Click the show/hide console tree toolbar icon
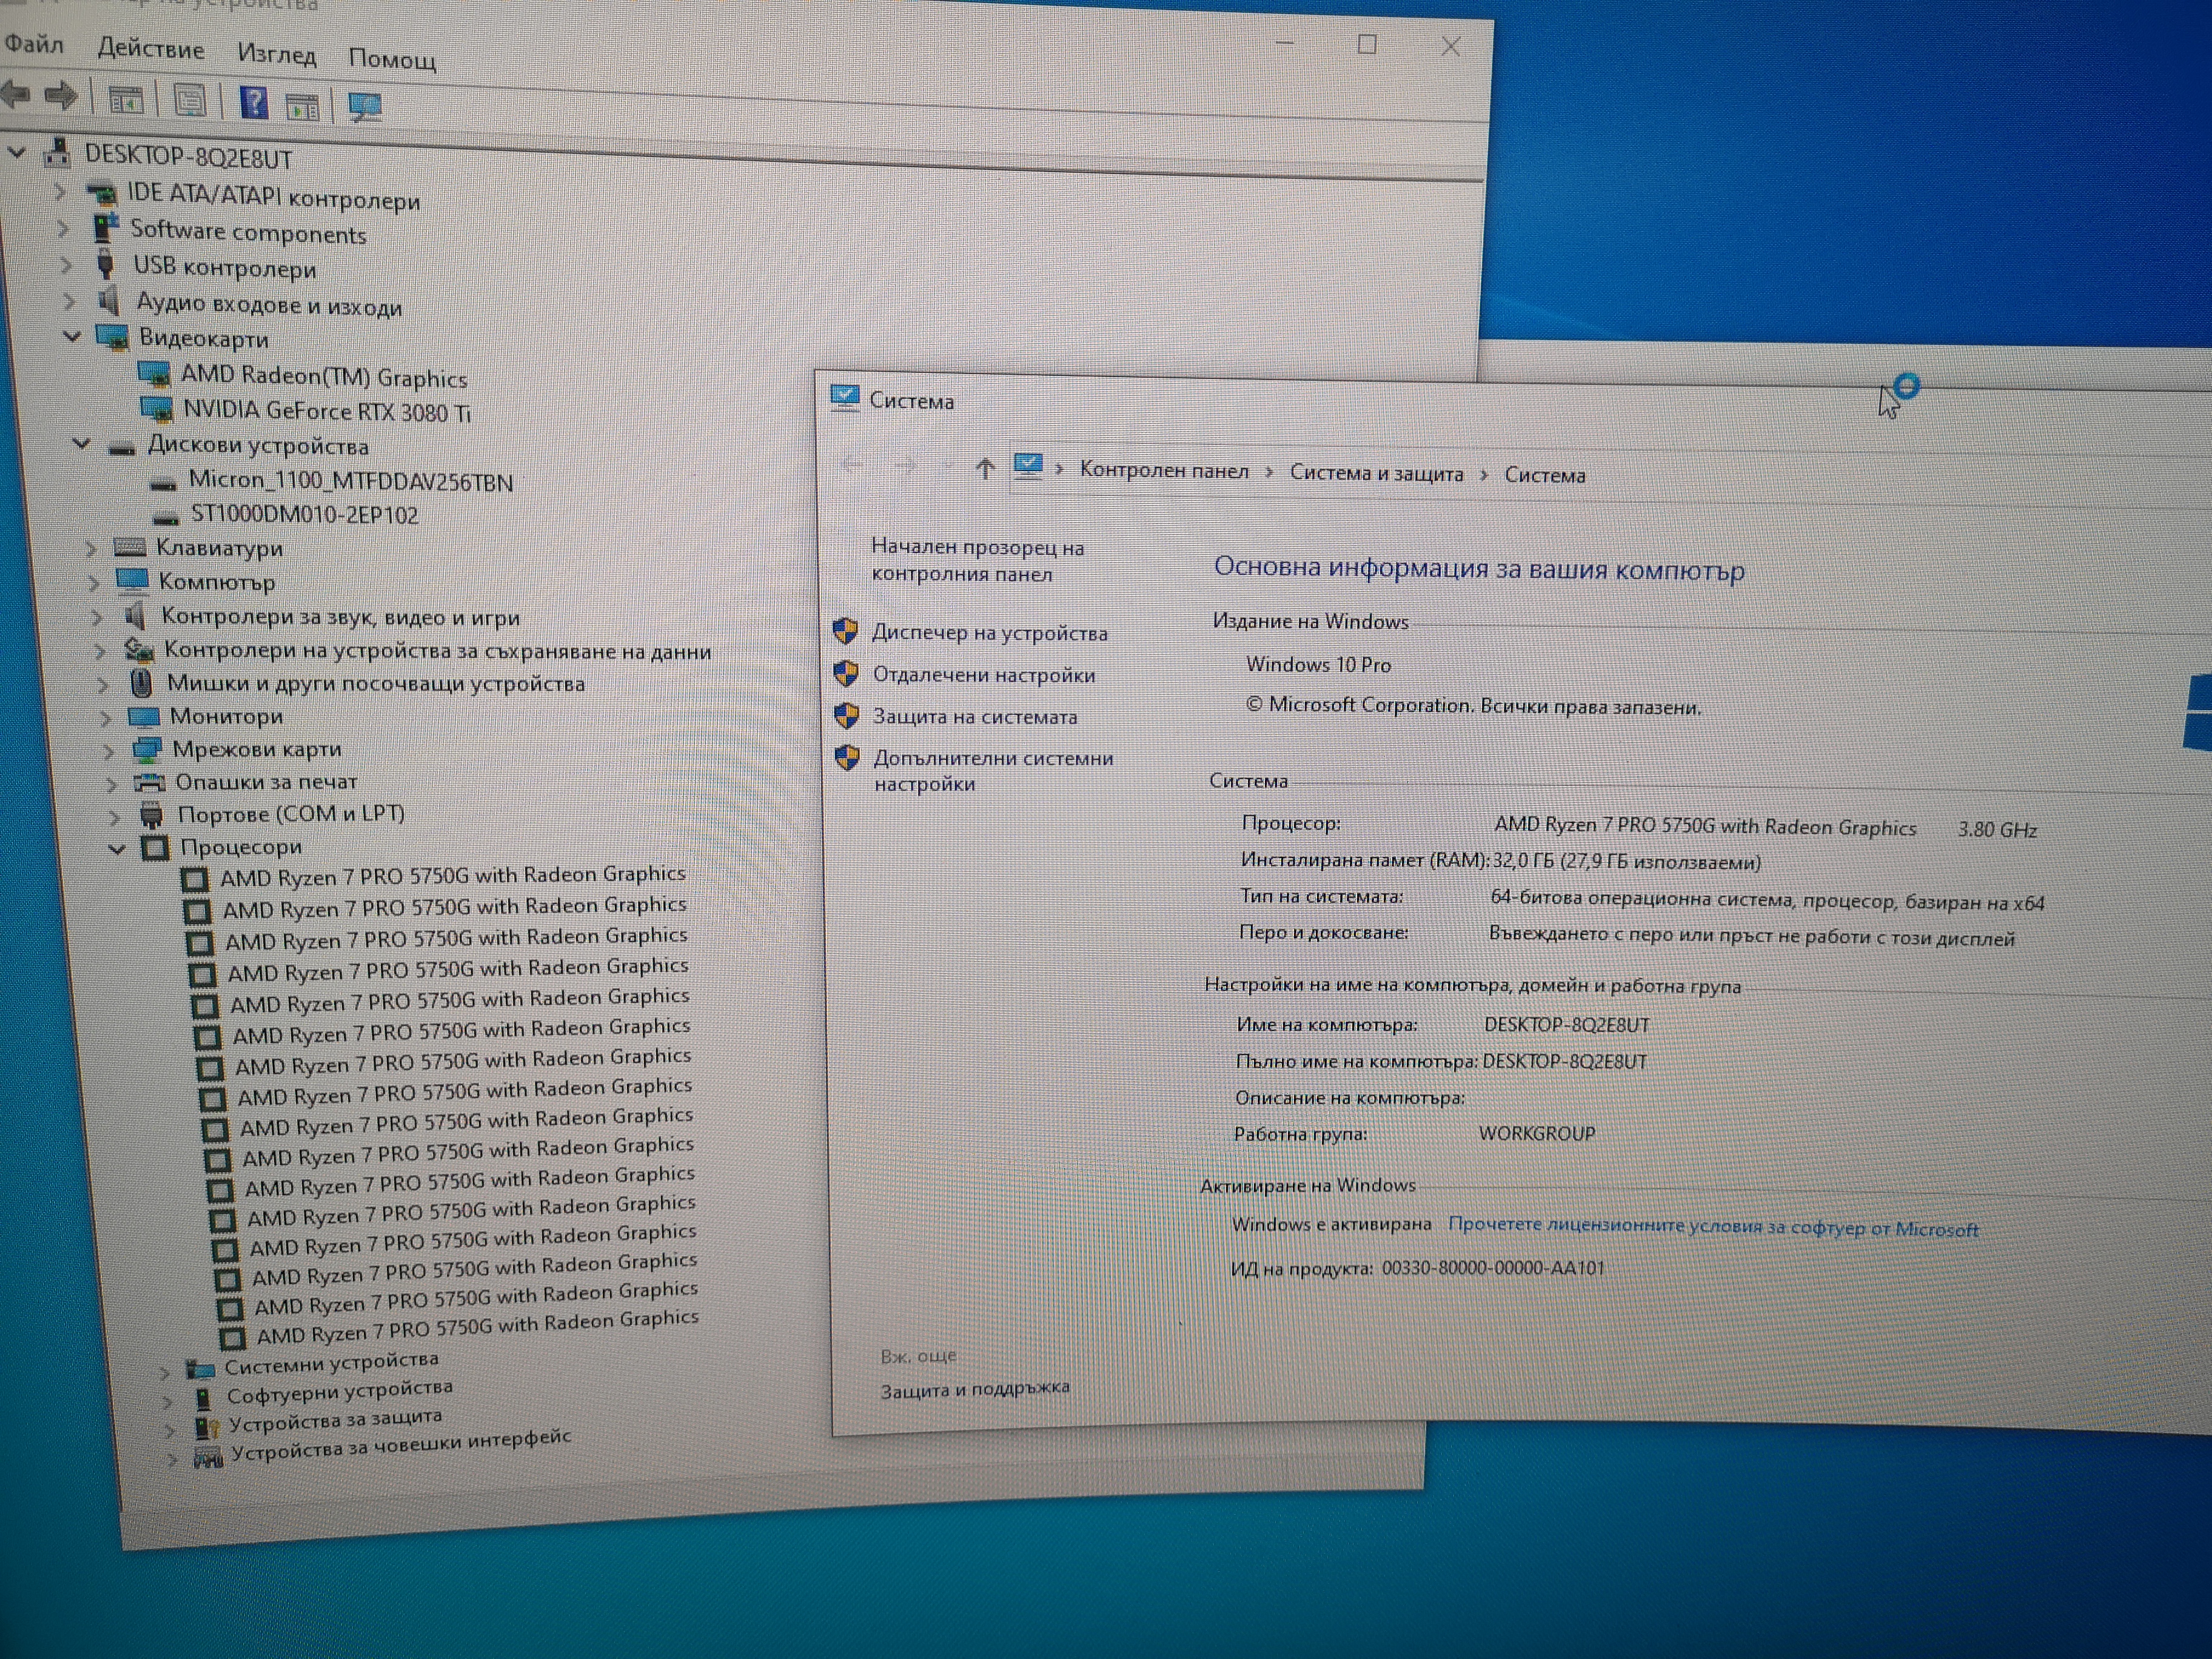Viewport: 2212px width, 1659px height. pyautogui.click(x=126, y=99)
